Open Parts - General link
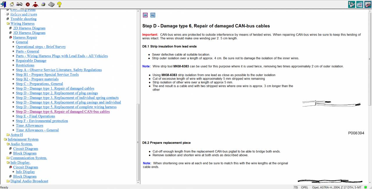Viewport: 372px width, 189px height. (28, 51)
